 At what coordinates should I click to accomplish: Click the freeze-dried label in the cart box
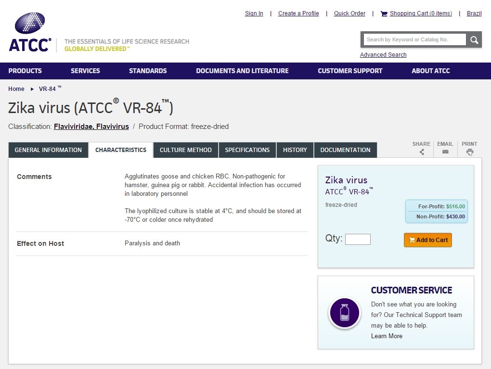(341, 204)
